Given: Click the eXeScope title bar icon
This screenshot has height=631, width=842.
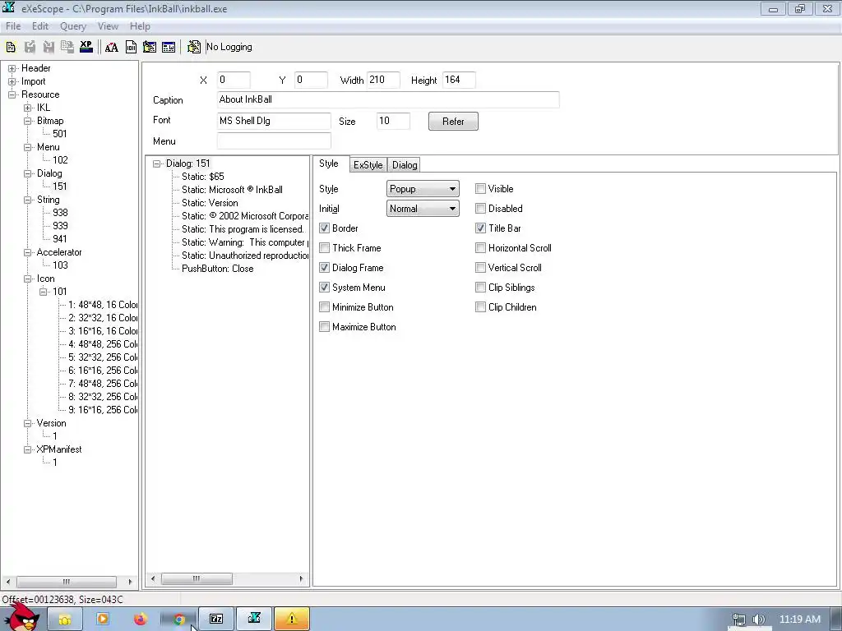Looking at the screenshot, I should pyautogui.click(x=8, y=8).
